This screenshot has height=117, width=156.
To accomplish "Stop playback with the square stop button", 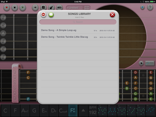I will (15, 7).
